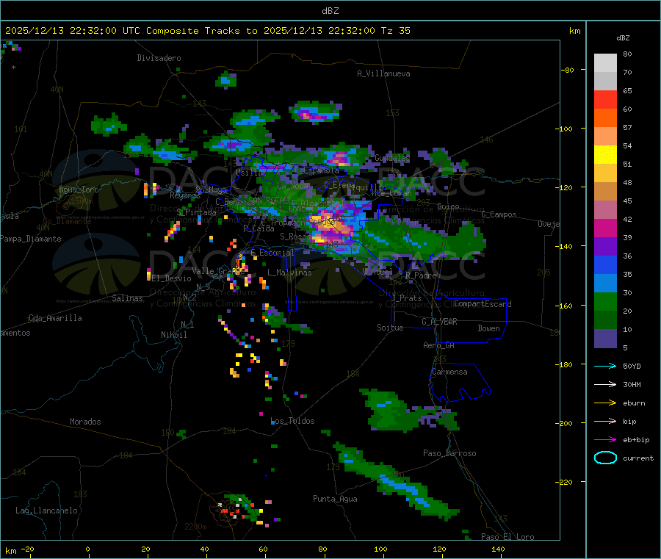Click the Pampa_Diamante label
The image size is (661, 559).
[31, 239]
